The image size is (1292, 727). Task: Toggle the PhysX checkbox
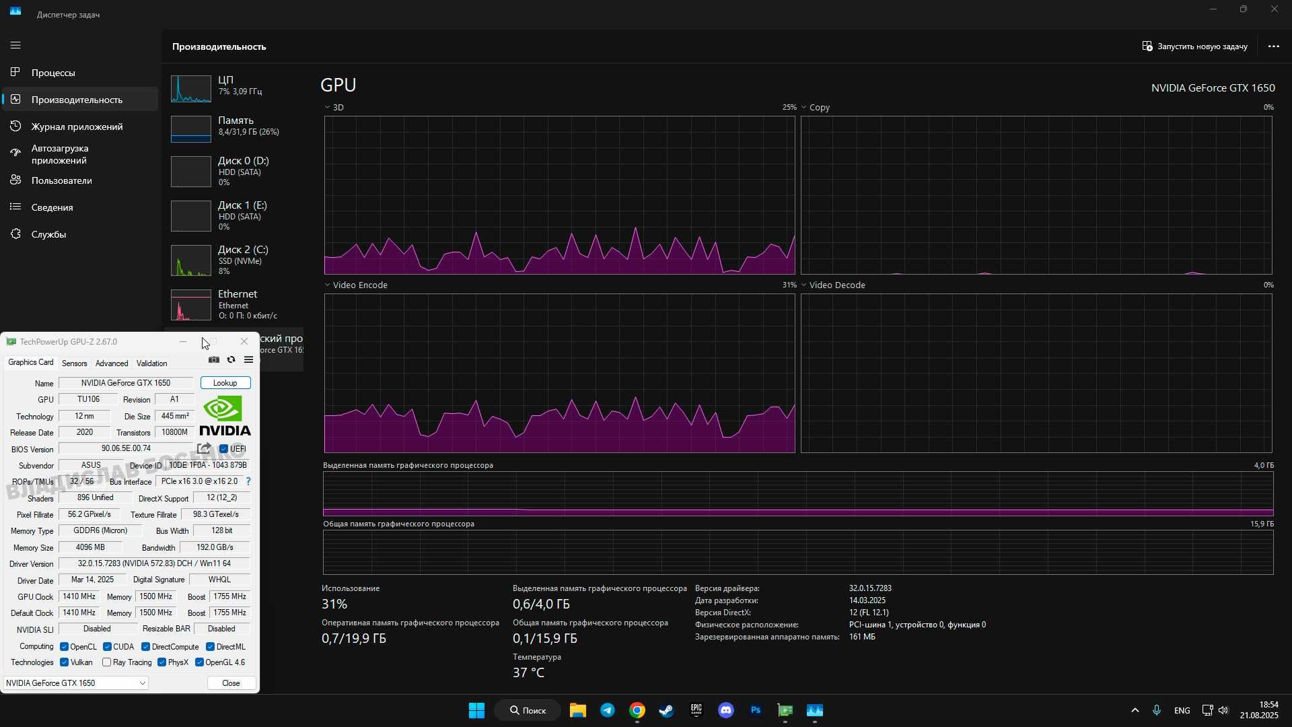pyautogui.click(x=162, y=662)
